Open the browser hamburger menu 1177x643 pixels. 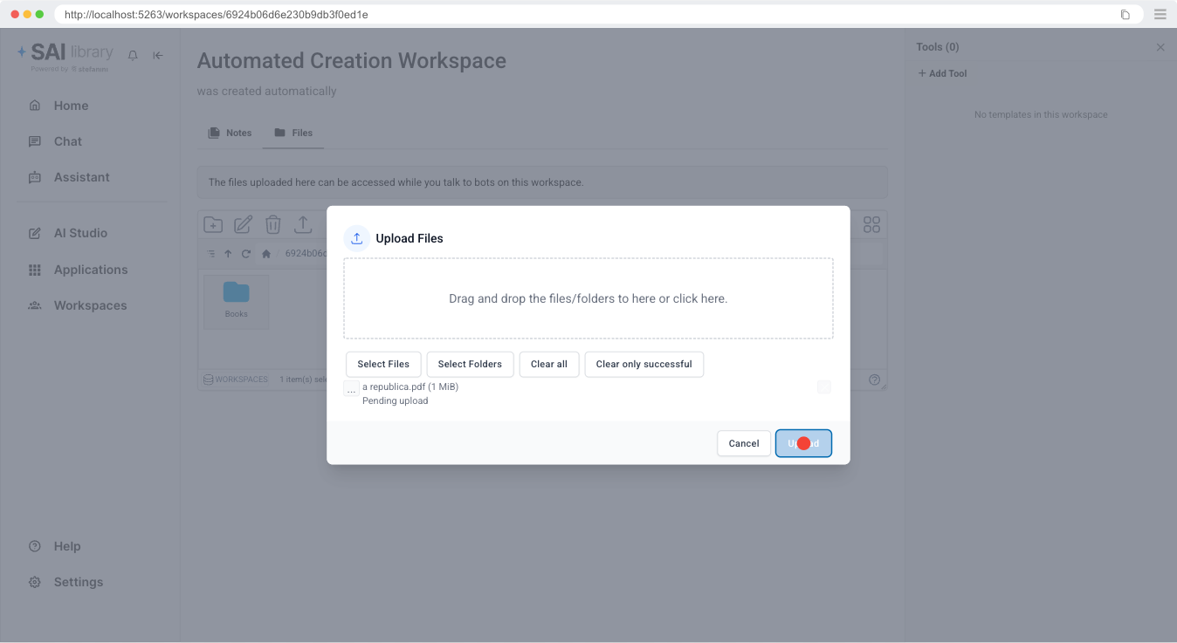(x=1160, y=14)
